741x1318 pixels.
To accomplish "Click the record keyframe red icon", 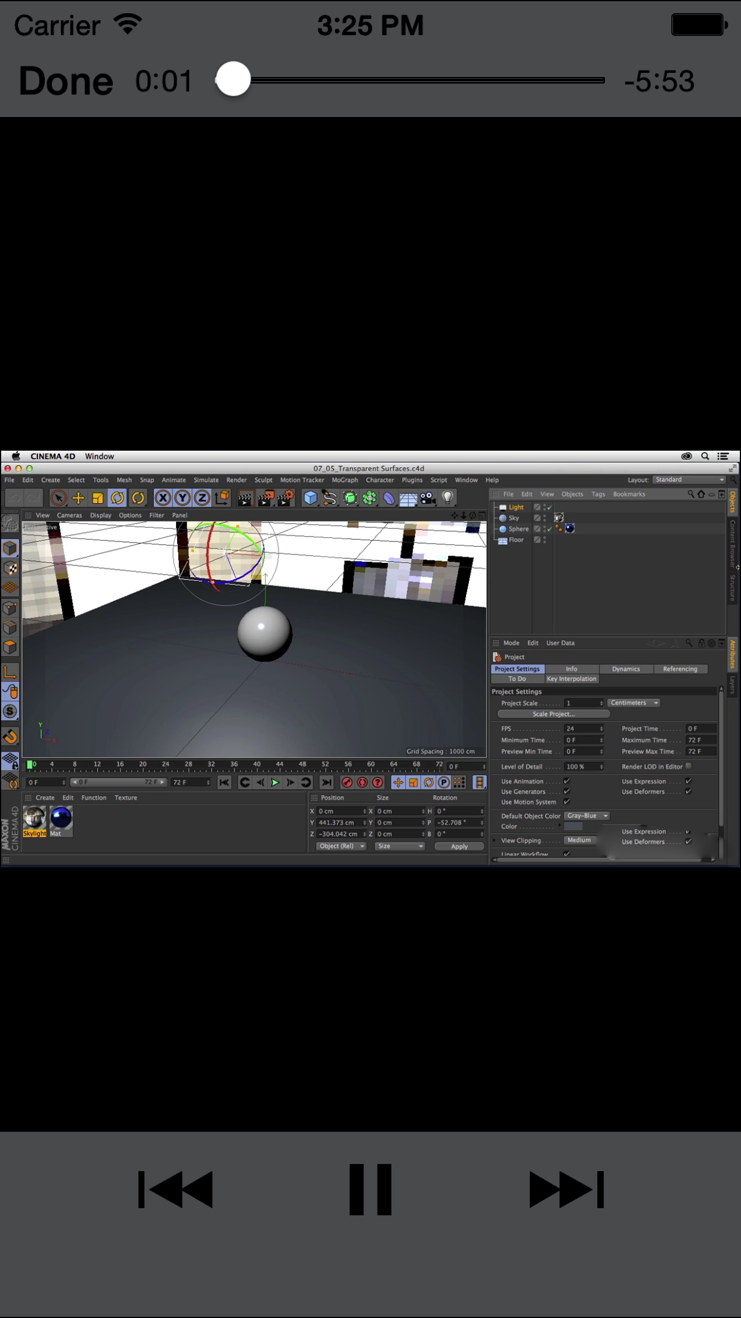I will (347, 783).
